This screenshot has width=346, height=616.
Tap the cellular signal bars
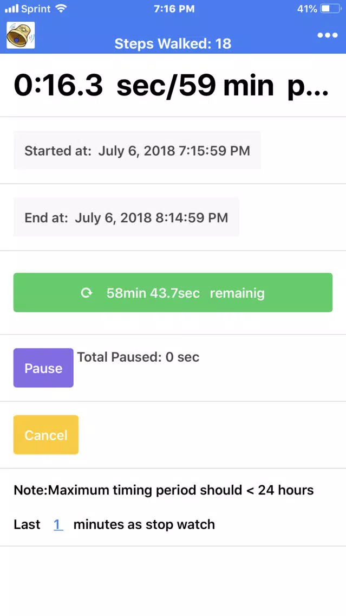(x=11, y=9)
